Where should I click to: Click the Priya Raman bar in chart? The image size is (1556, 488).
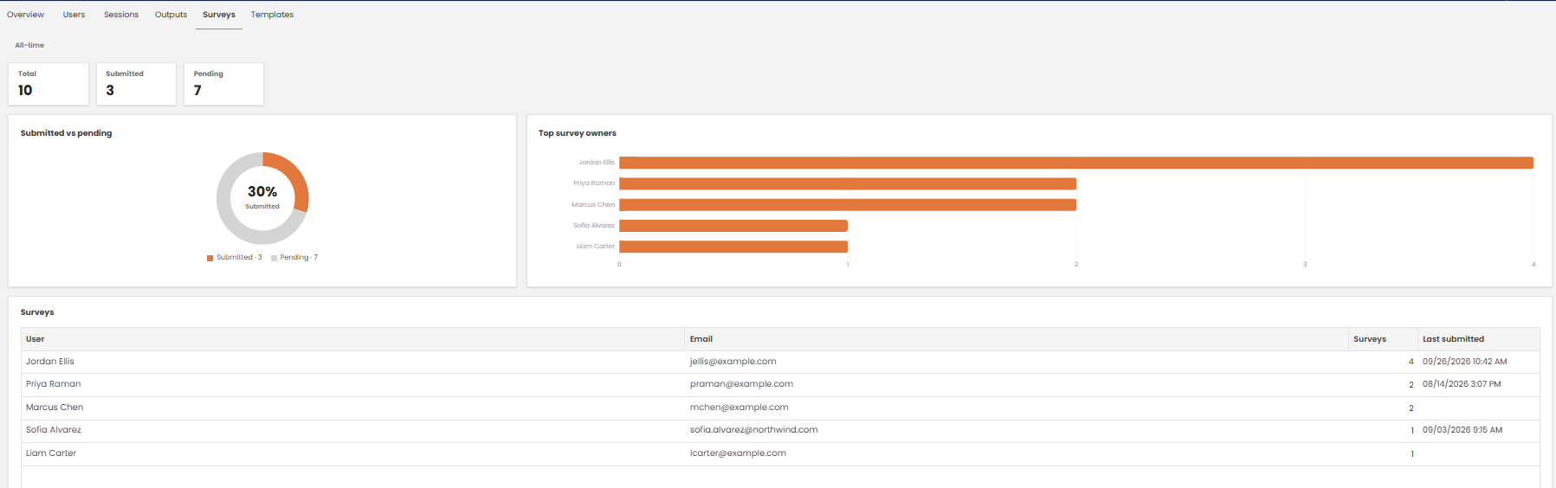click(x=848, y=183)
